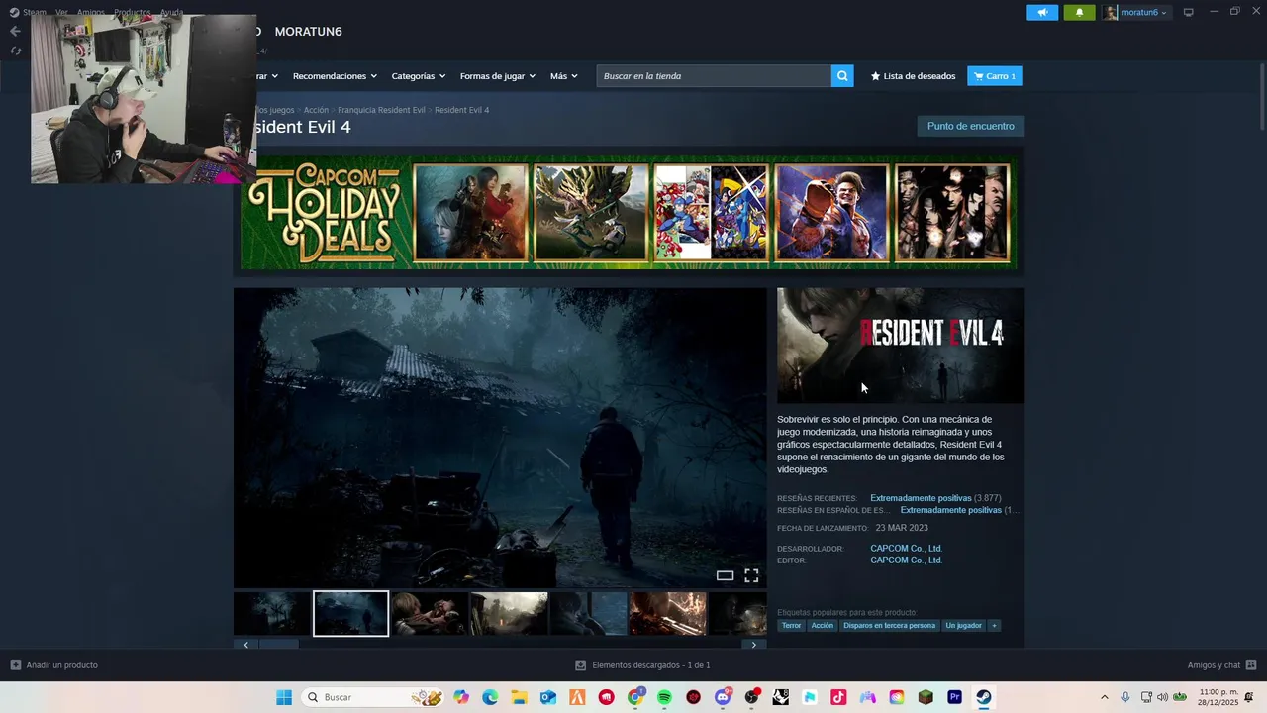Select the Un jugador tag
Screen dimensions: 1267x713
click(963, 626)
